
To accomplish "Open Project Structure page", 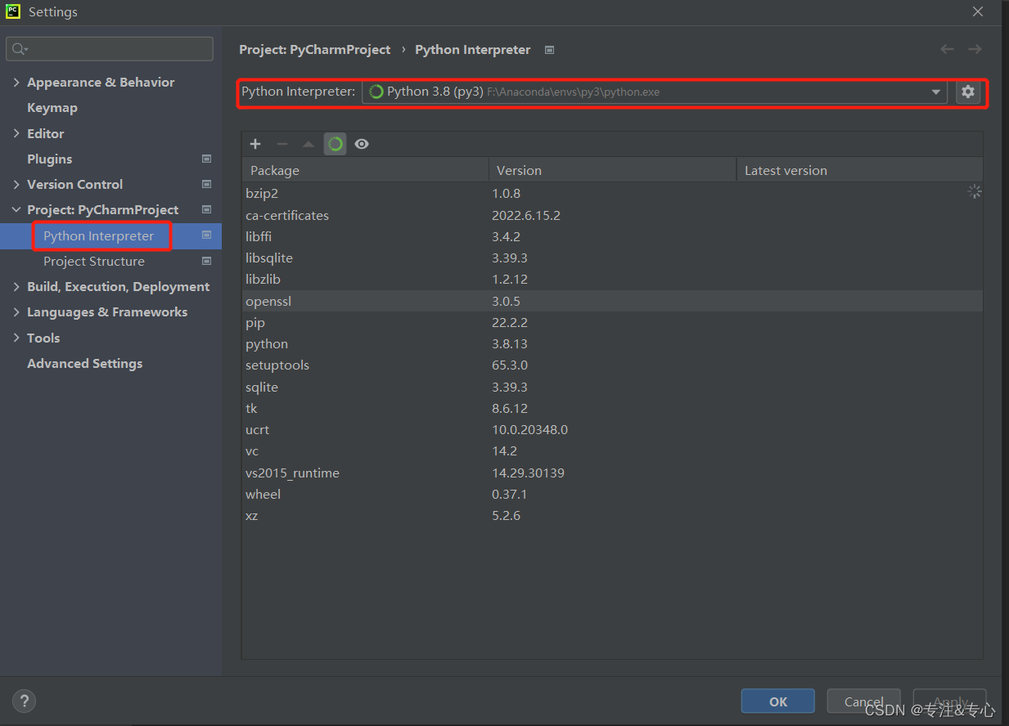I will (94, 262).
